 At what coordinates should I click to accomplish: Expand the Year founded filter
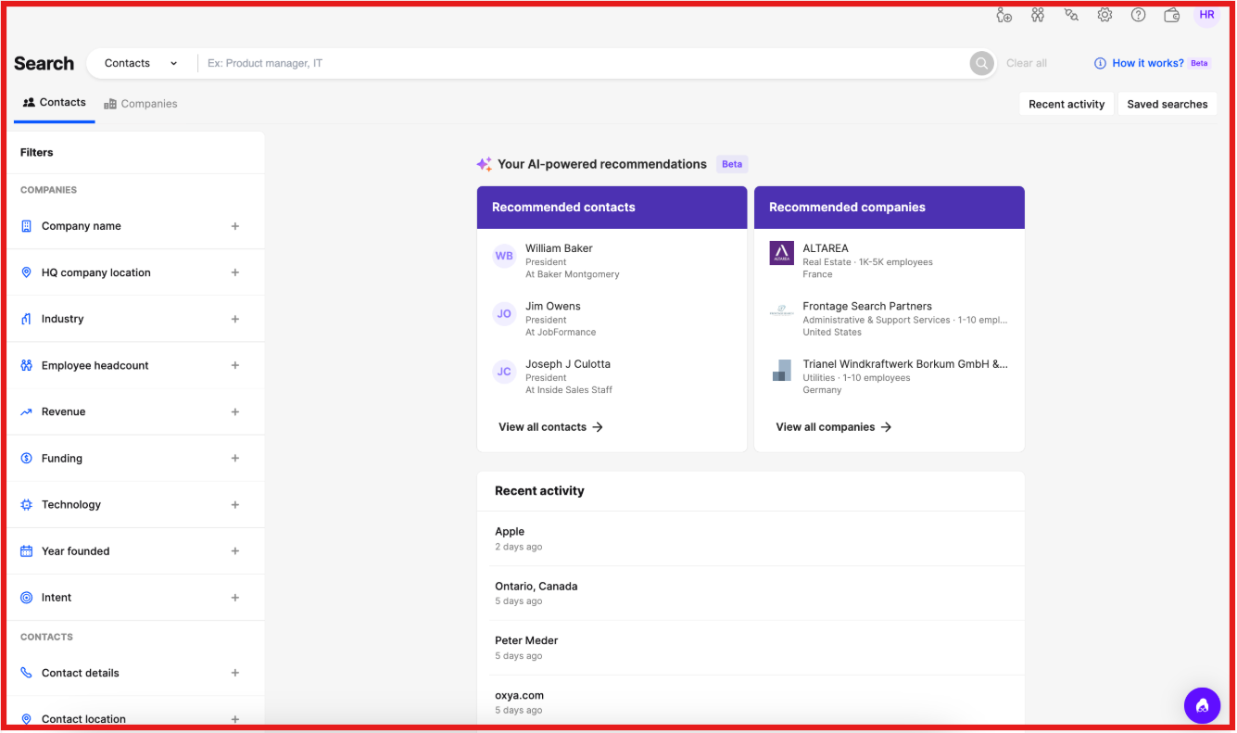click(235, 551)
